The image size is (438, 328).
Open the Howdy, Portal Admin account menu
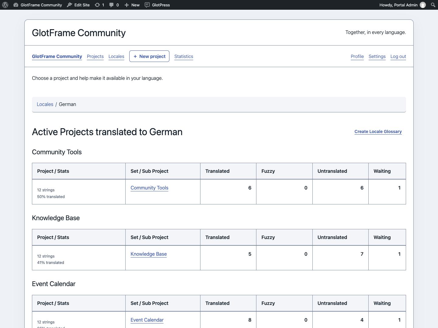point(402,5)
